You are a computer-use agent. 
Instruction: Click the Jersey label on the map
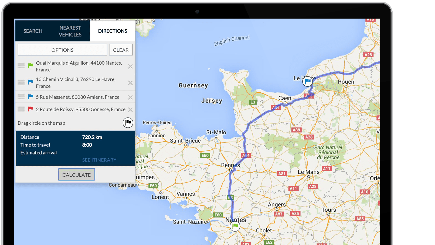[x=212, y=101]
